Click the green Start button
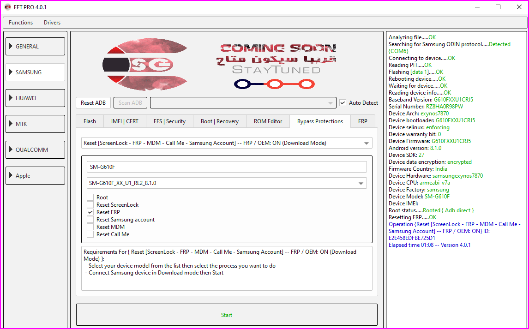This screenshot has width=529, height=329. pyautogui.click(x=227, y=315)
